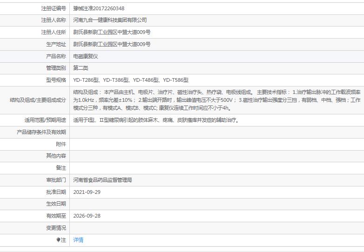Select the 生效日期 label
364x252 pixels.
56,204
